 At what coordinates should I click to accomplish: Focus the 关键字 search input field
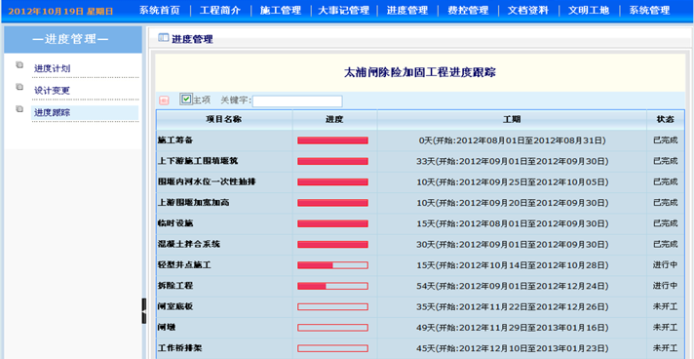(297, 101)
